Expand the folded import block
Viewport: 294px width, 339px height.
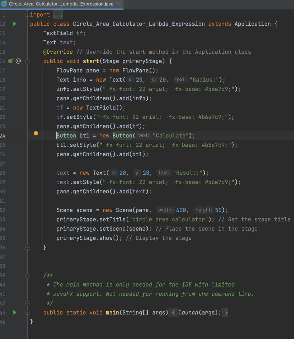27,15
